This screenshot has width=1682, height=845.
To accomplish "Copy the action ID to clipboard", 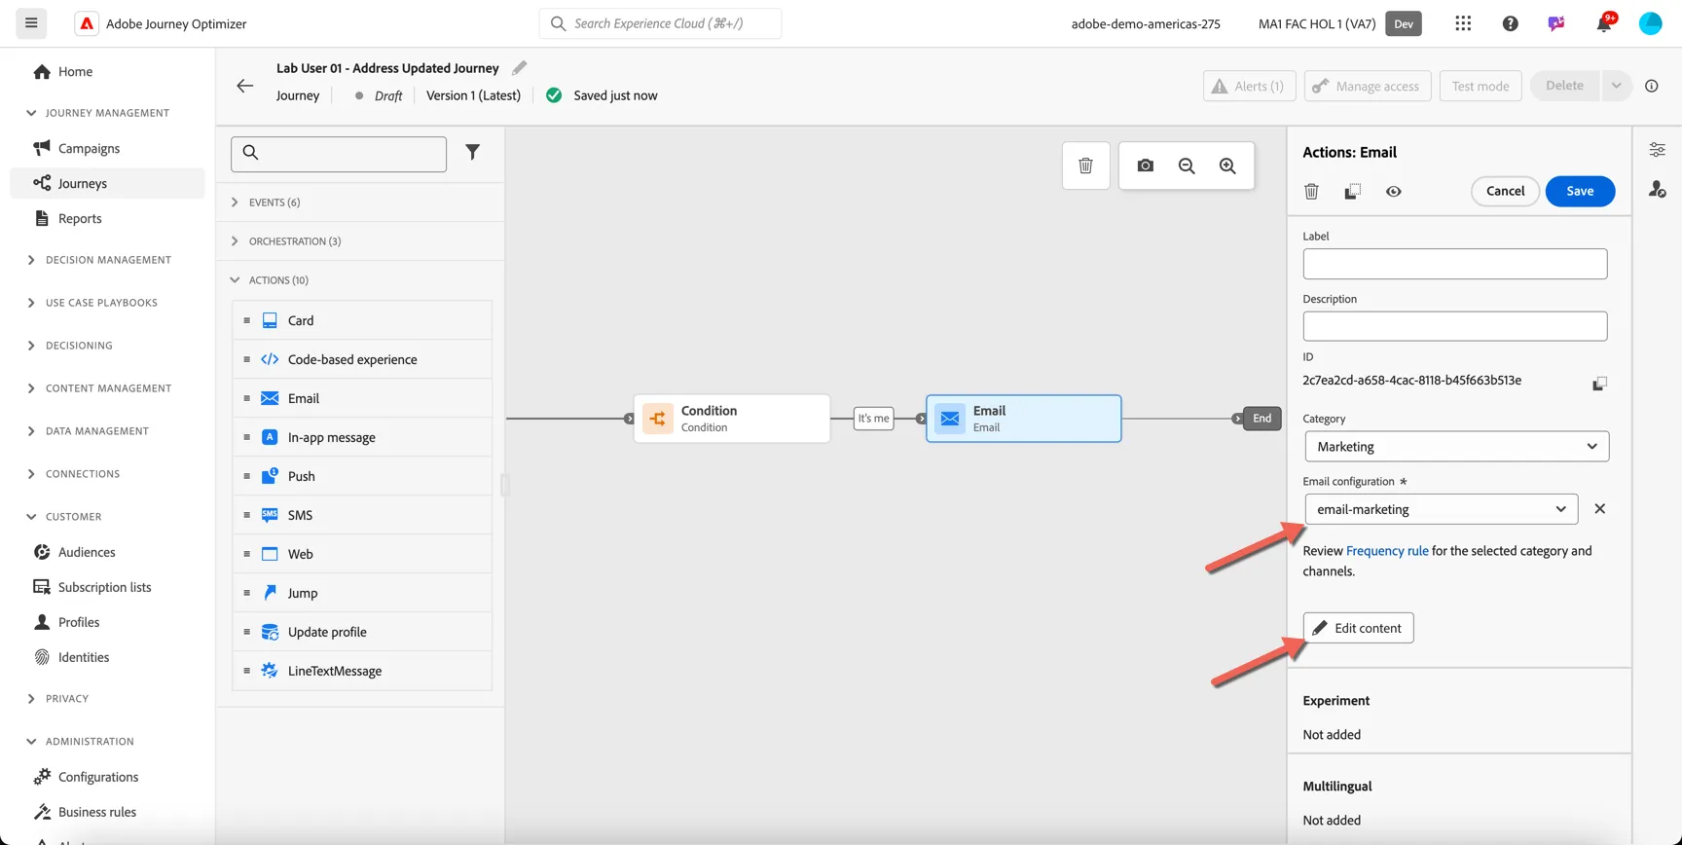I will pos(1599,384).
